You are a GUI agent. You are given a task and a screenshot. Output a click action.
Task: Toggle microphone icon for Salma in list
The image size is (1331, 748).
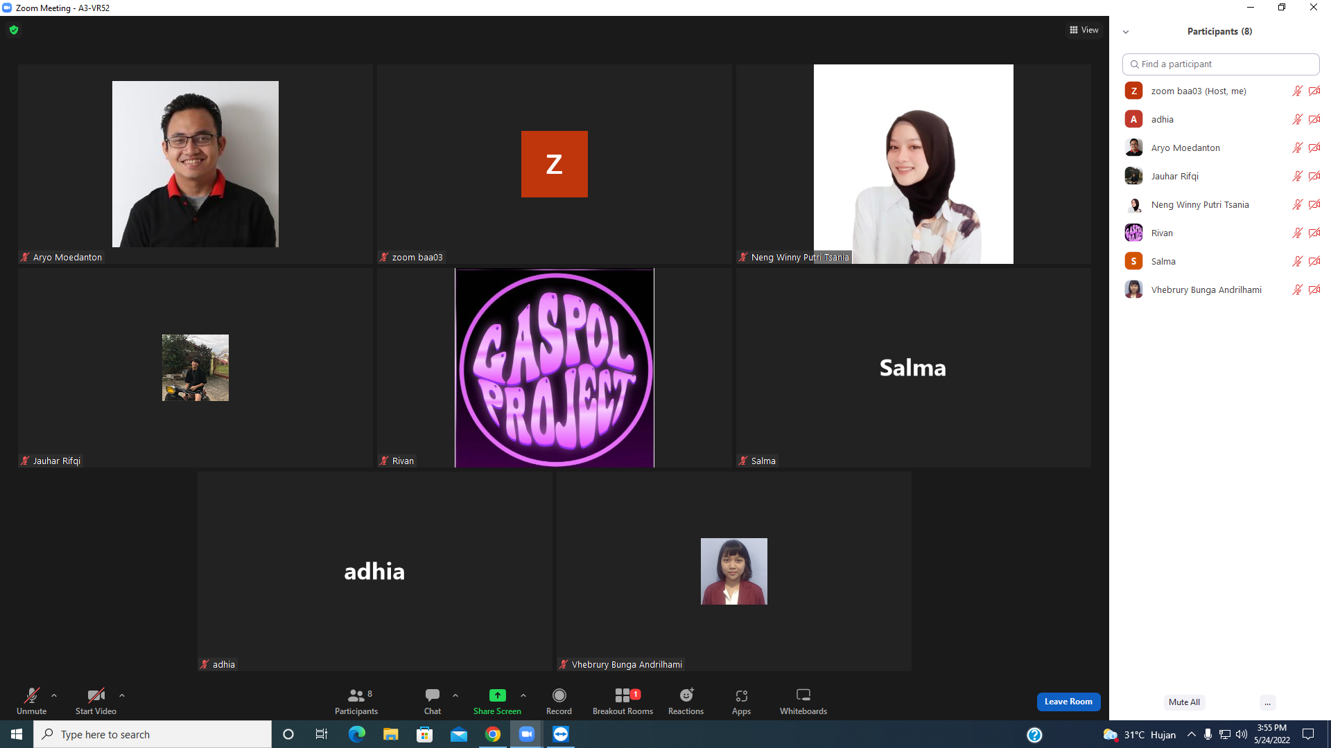(1297, 261)
